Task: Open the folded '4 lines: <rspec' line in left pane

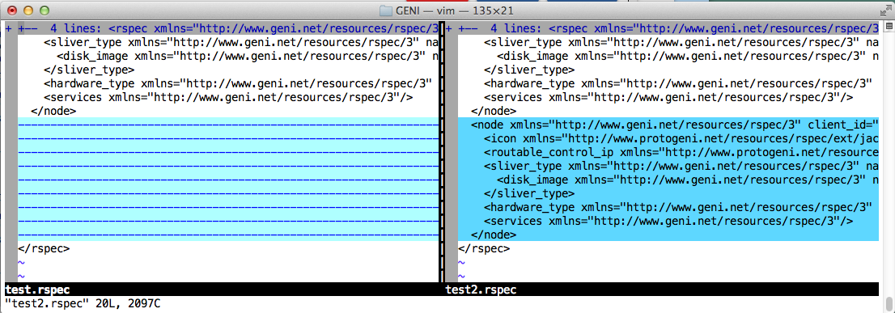Action: point(228,28)
